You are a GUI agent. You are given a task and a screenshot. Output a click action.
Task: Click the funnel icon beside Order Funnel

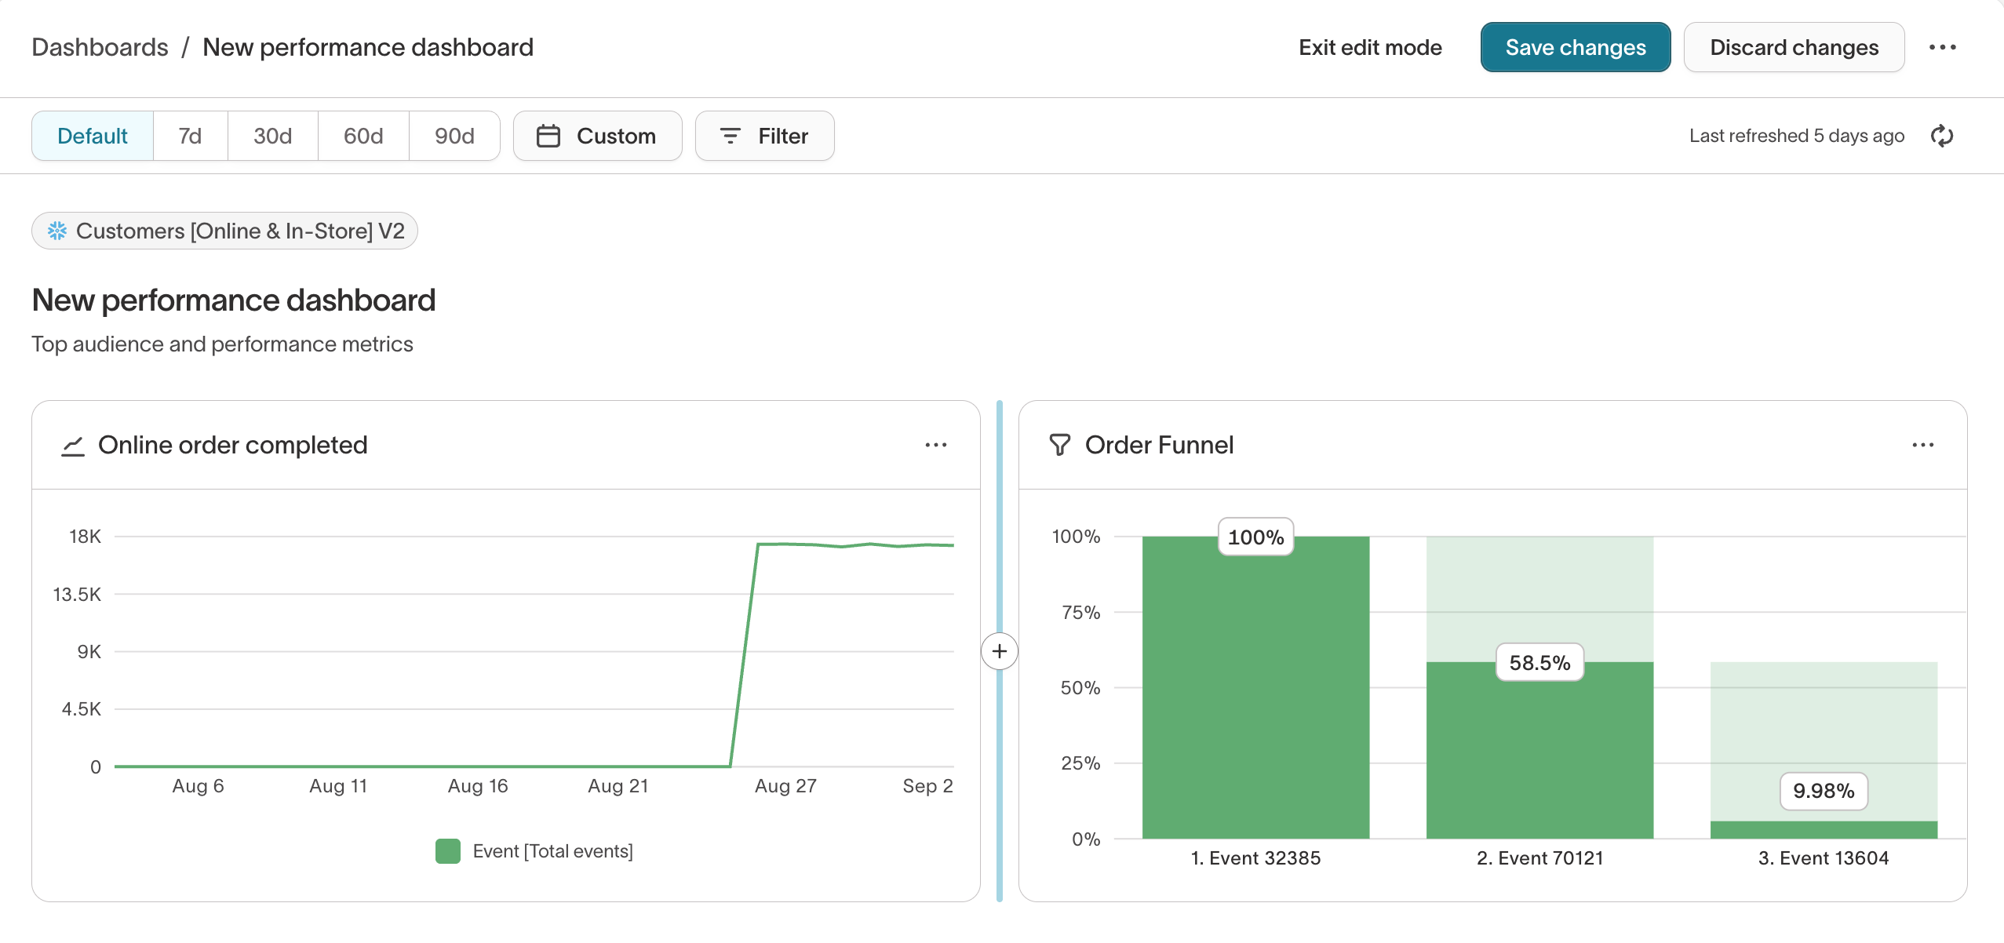coord(1059,445)
